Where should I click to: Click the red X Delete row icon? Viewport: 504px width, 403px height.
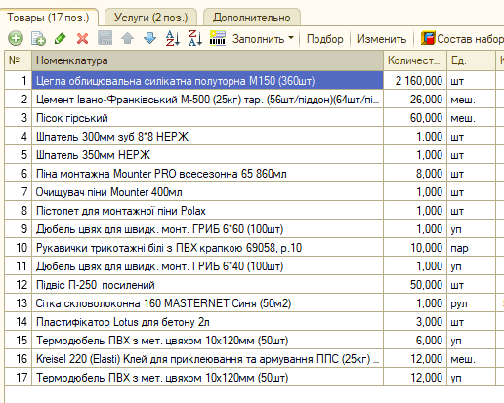82,38
